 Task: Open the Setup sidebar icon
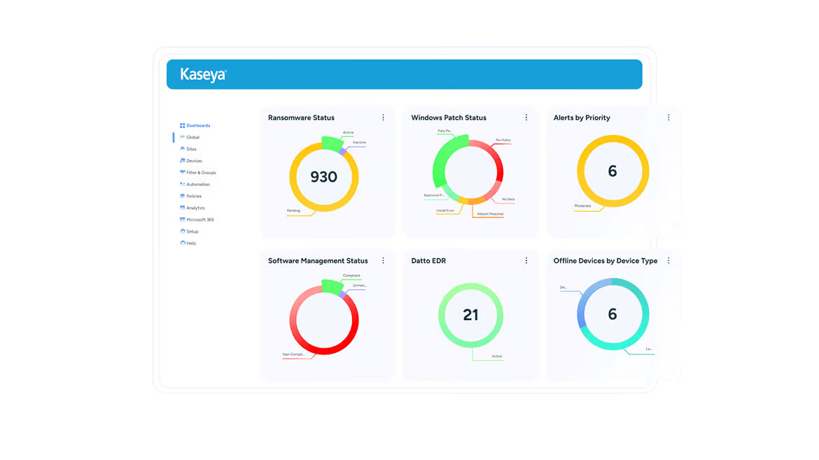pyautogui.click(x=182, y=231)
